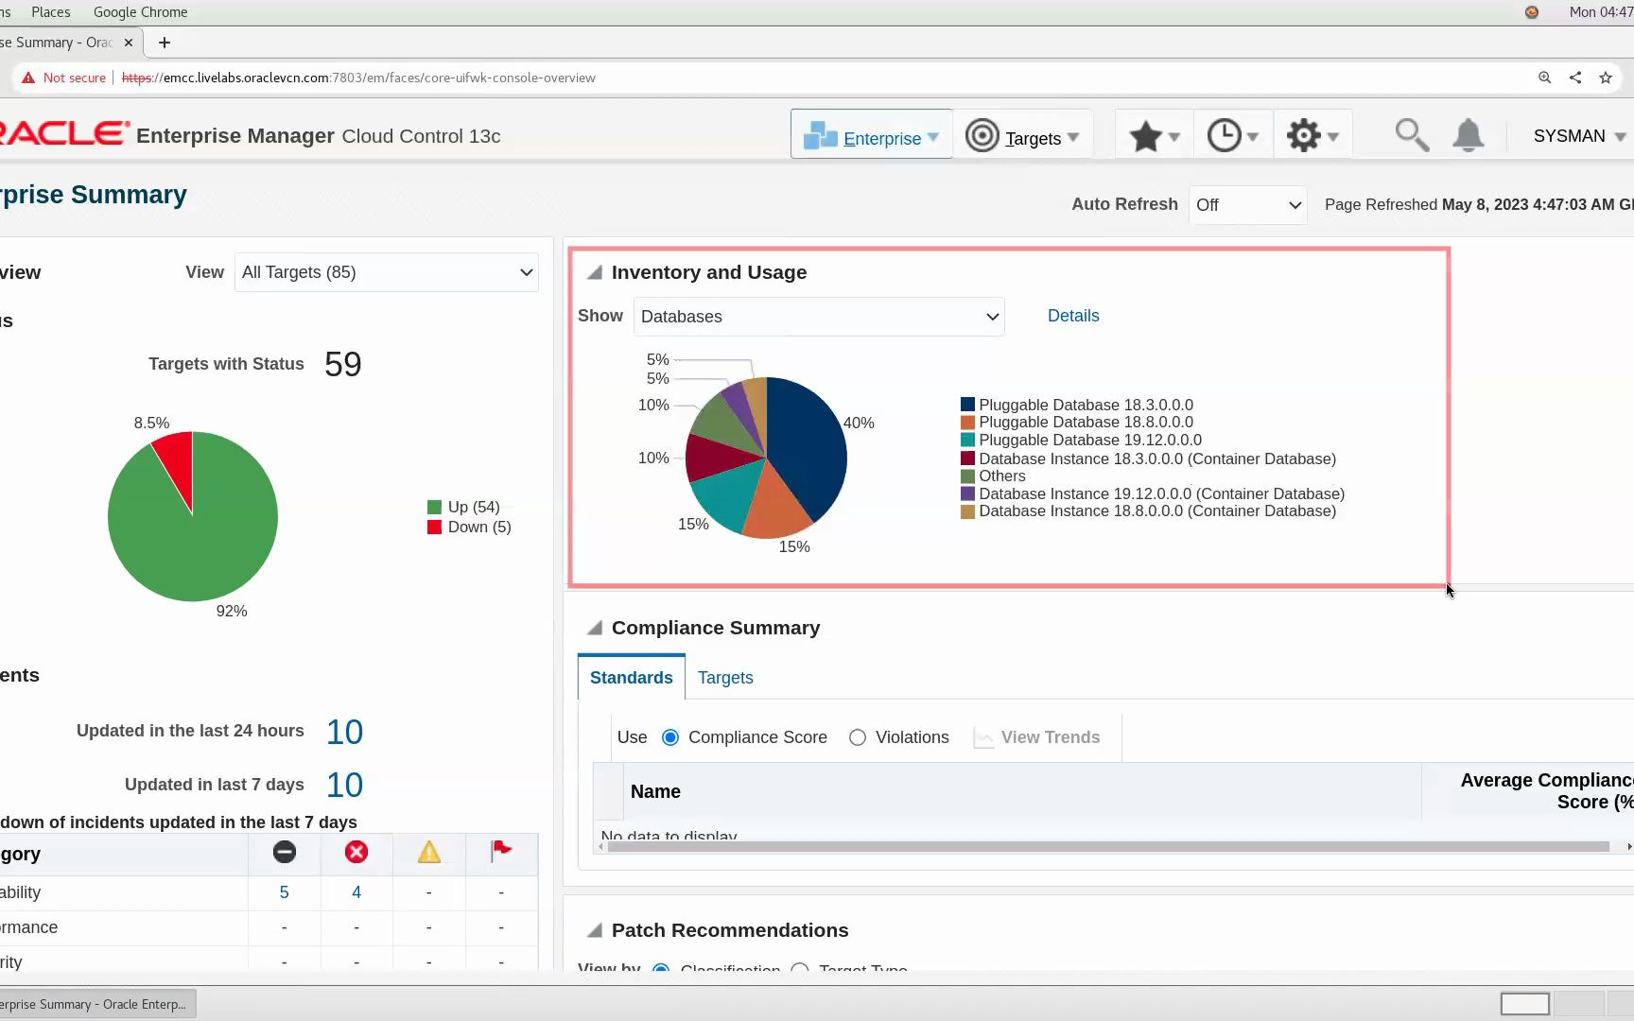1634x1021 pixels.
Task: Click the Pluggable Database 19.12.0.0.0 legend entry
Action: point(1090,441)
